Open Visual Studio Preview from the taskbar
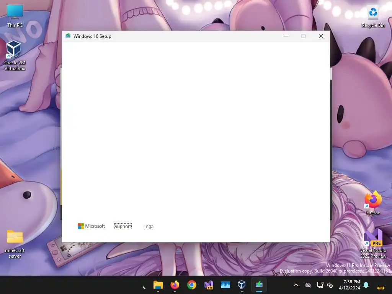This screenshot has width=392, height=294. (209, 285)
